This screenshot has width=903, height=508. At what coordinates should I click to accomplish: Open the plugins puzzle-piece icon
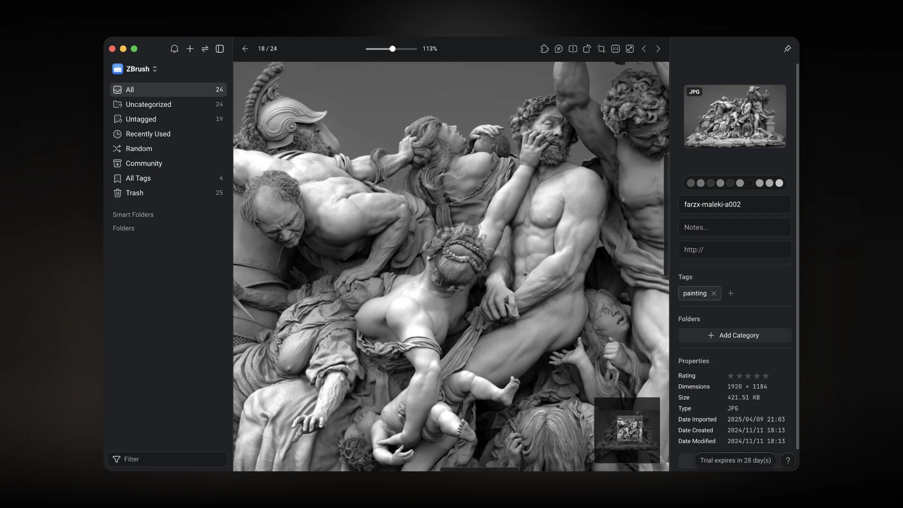tap(545, 49)
